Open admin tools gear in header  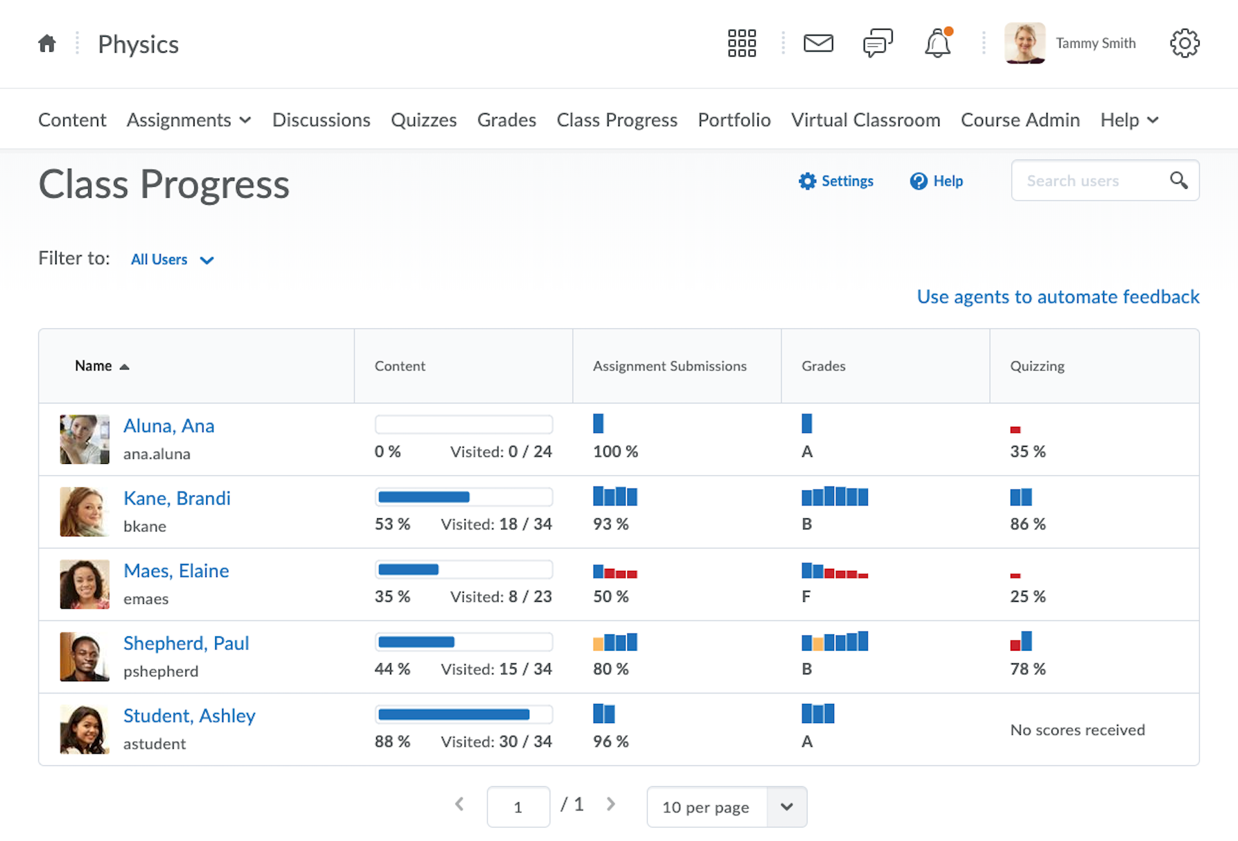click(1184, 43)
